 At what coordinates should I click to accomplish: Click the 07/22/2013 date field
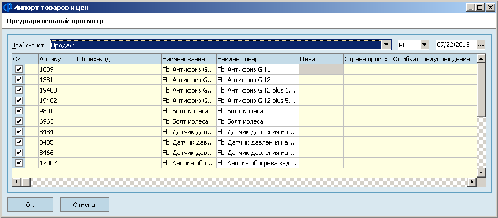456,45
